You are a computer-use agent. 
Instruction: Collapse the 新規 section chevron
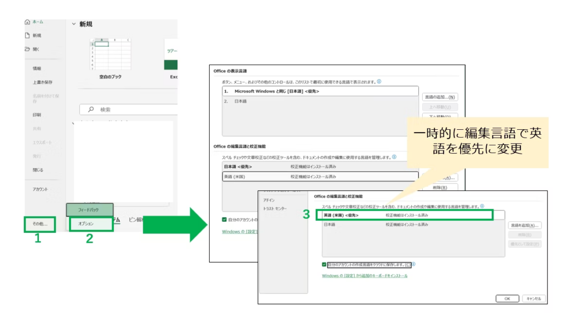pos(74,24)
